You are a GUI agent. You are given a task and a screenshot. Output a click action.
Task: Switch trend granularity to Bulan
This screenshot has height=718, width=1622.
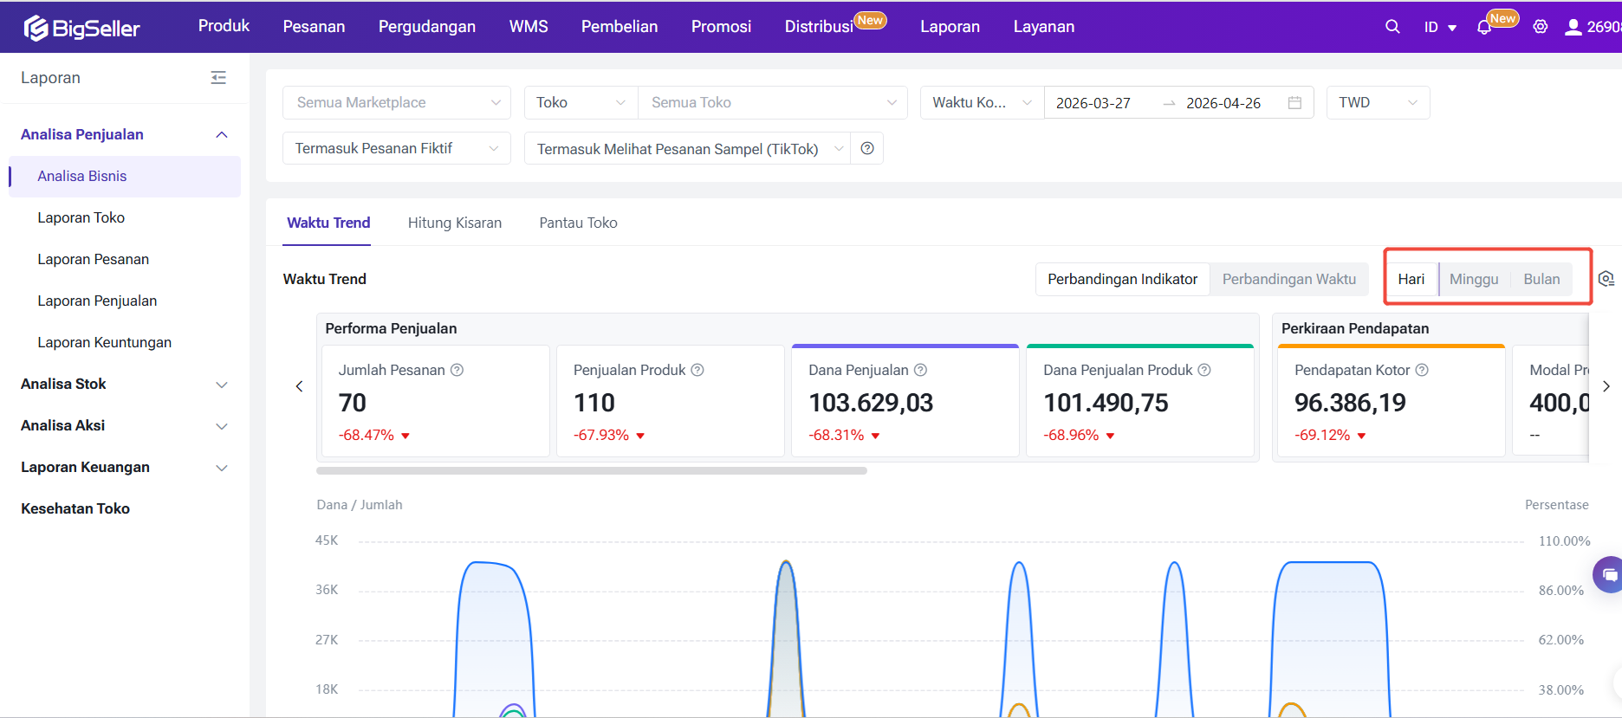[x=1541, y=279]
